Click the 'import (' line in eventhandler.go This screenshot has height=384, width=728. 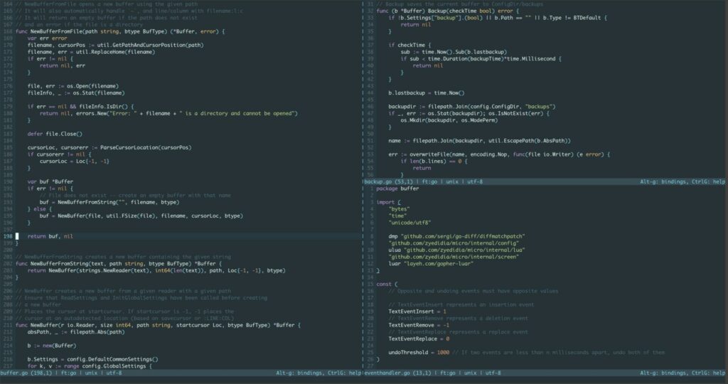tap(388, 203)
